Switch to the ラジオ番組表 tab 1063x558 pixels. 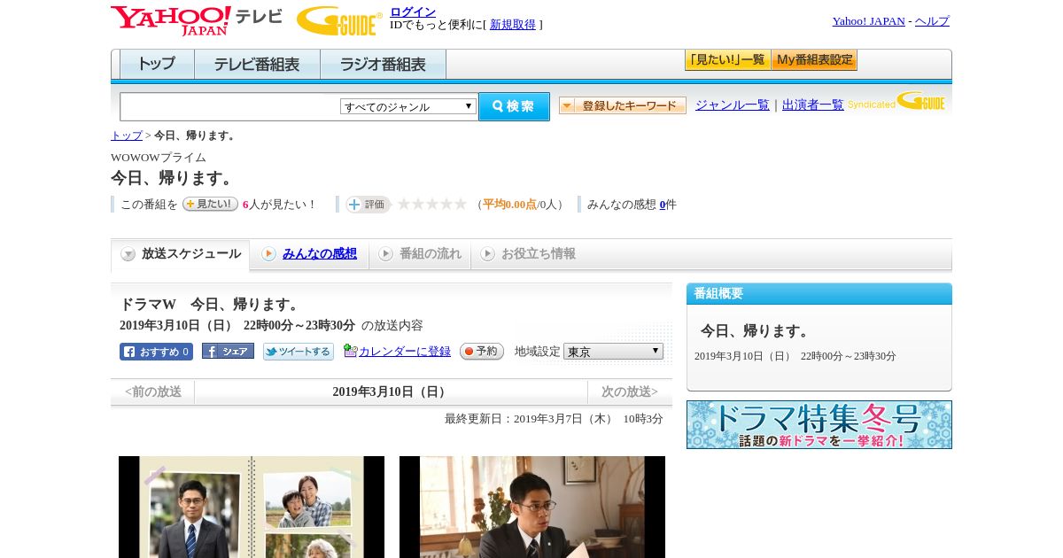(383, 64)
